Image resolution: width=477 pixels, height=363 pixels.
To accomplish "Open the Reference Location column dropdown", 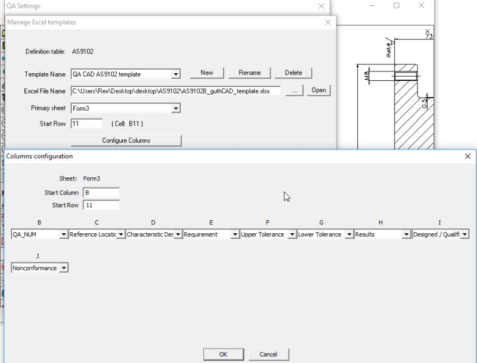I will click(121, 234).
